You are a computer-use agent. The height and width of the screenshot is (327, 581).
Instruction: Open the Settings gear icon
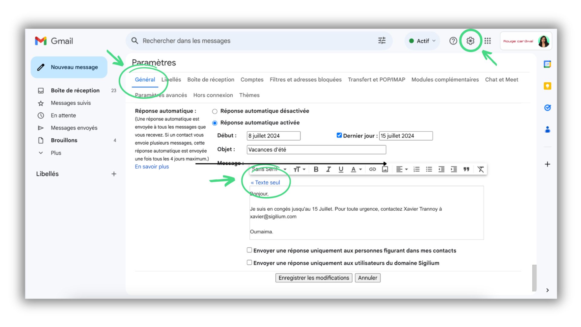point(470,41)
